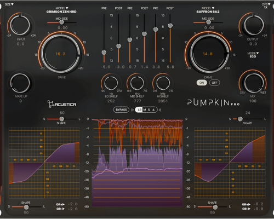Click the INPUT gain knob
The image size is (274, 219).
[20, 25]
